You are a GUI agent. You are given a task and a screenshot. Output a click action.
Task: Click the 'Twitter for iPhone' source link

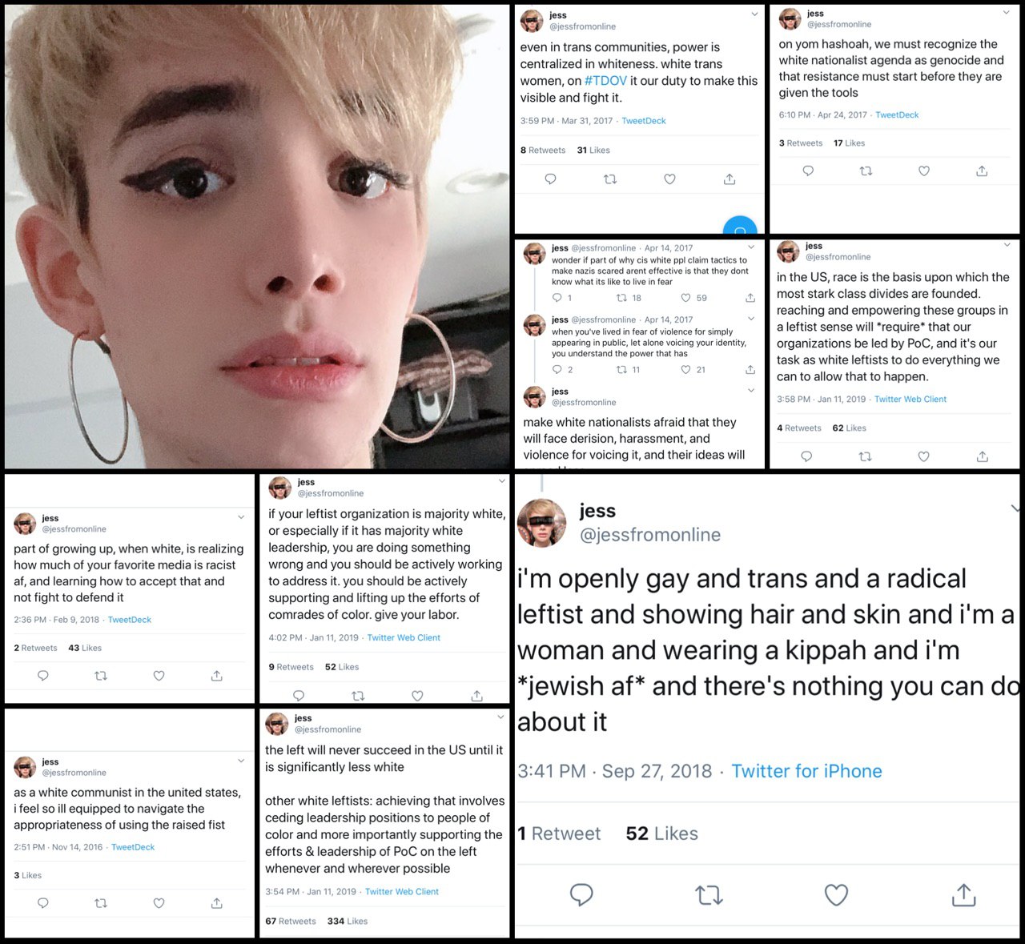(806, 771)
